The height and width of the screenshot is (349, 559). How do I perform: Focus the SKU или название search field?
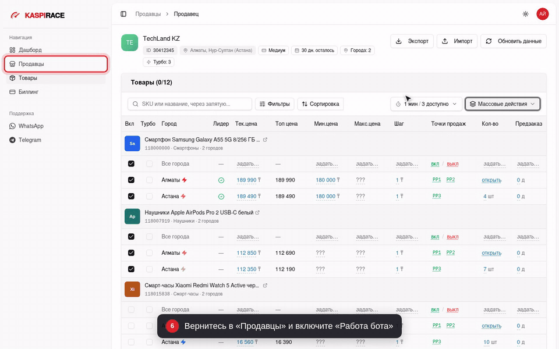coord(190,104)
